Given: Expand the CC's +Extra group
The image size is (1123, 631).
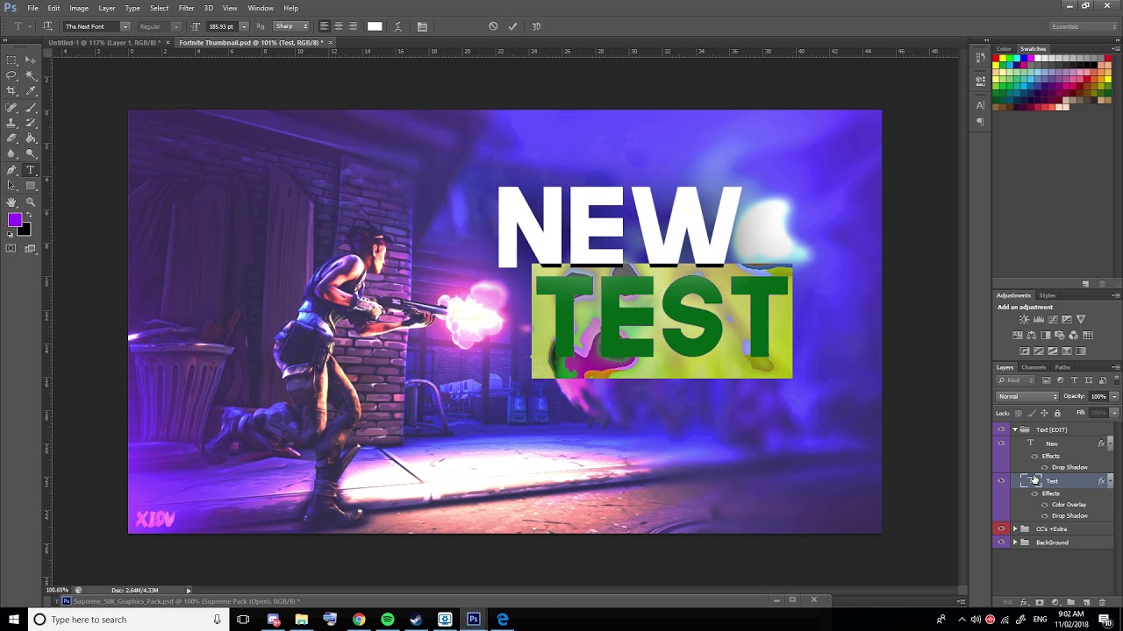Looking at the screenshot, I should click(x=1015, y=528).
